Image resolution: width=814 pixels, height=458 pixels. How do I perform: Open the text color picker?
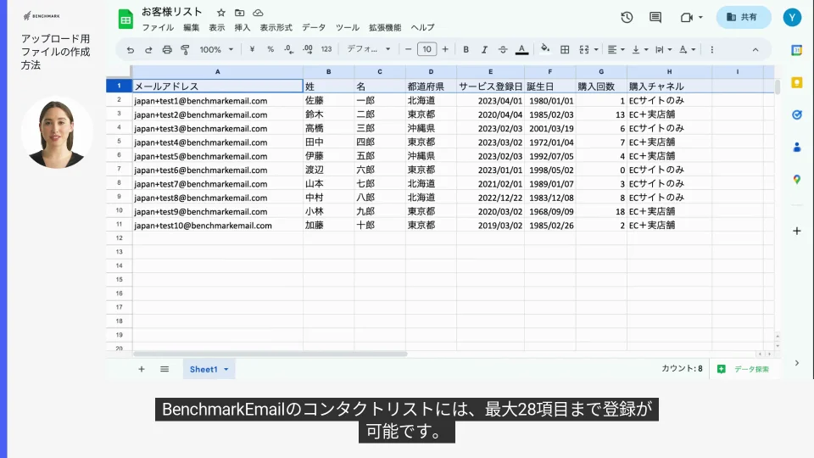click(521, 49)
